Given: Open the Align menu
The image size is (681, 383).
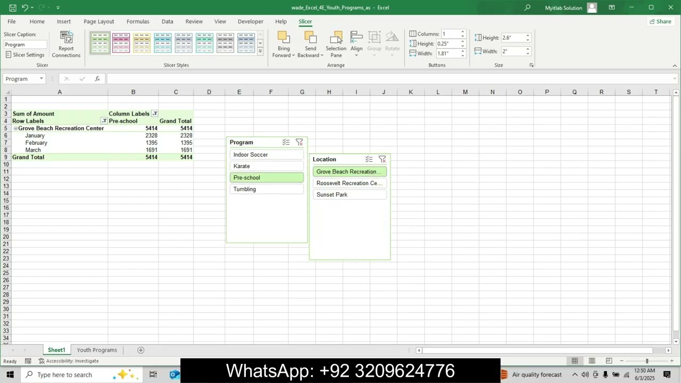Looking at the screenshot, I should 356,45.
